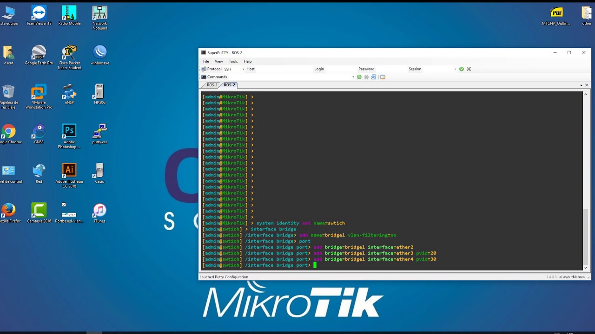Open the Tools menu

[233, 61]
